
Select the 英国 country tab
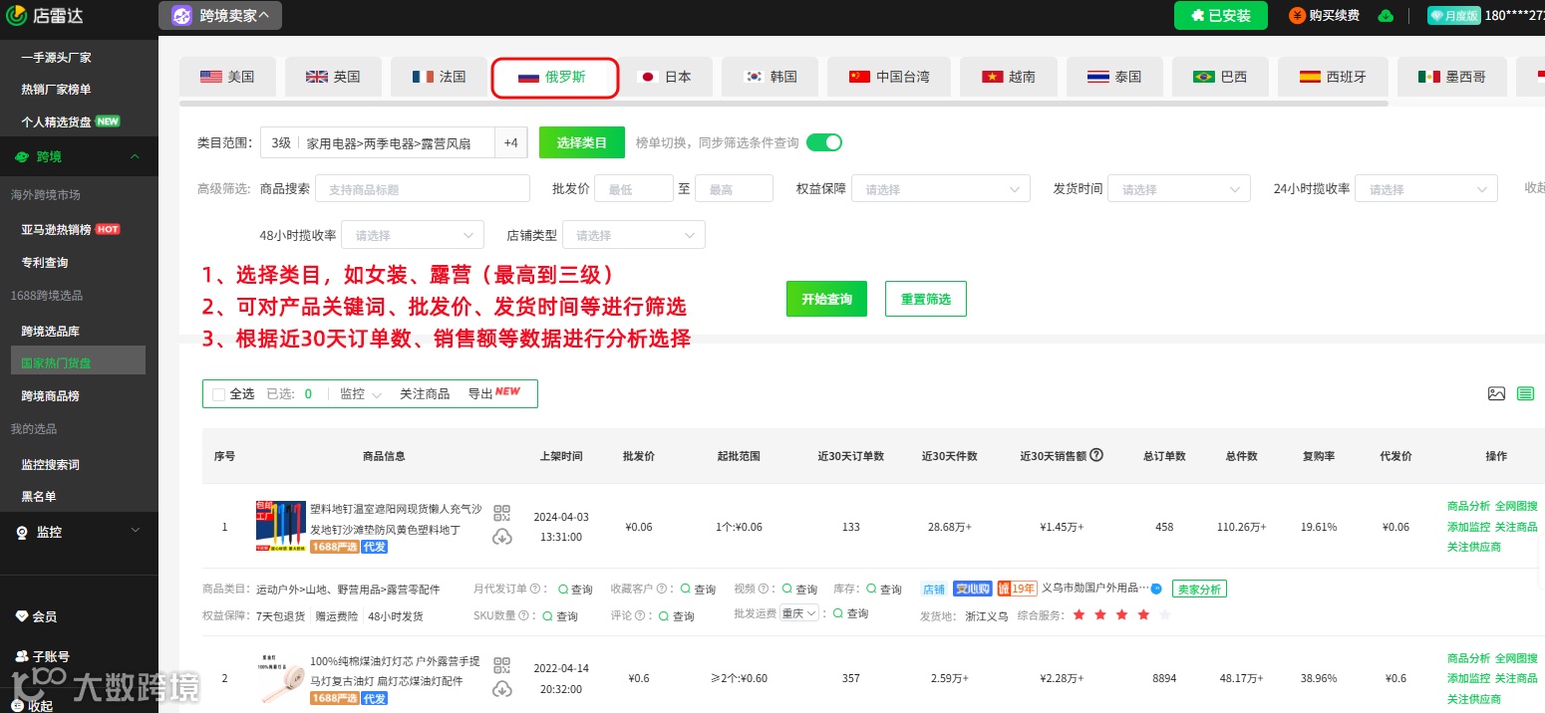coord(333,77)
